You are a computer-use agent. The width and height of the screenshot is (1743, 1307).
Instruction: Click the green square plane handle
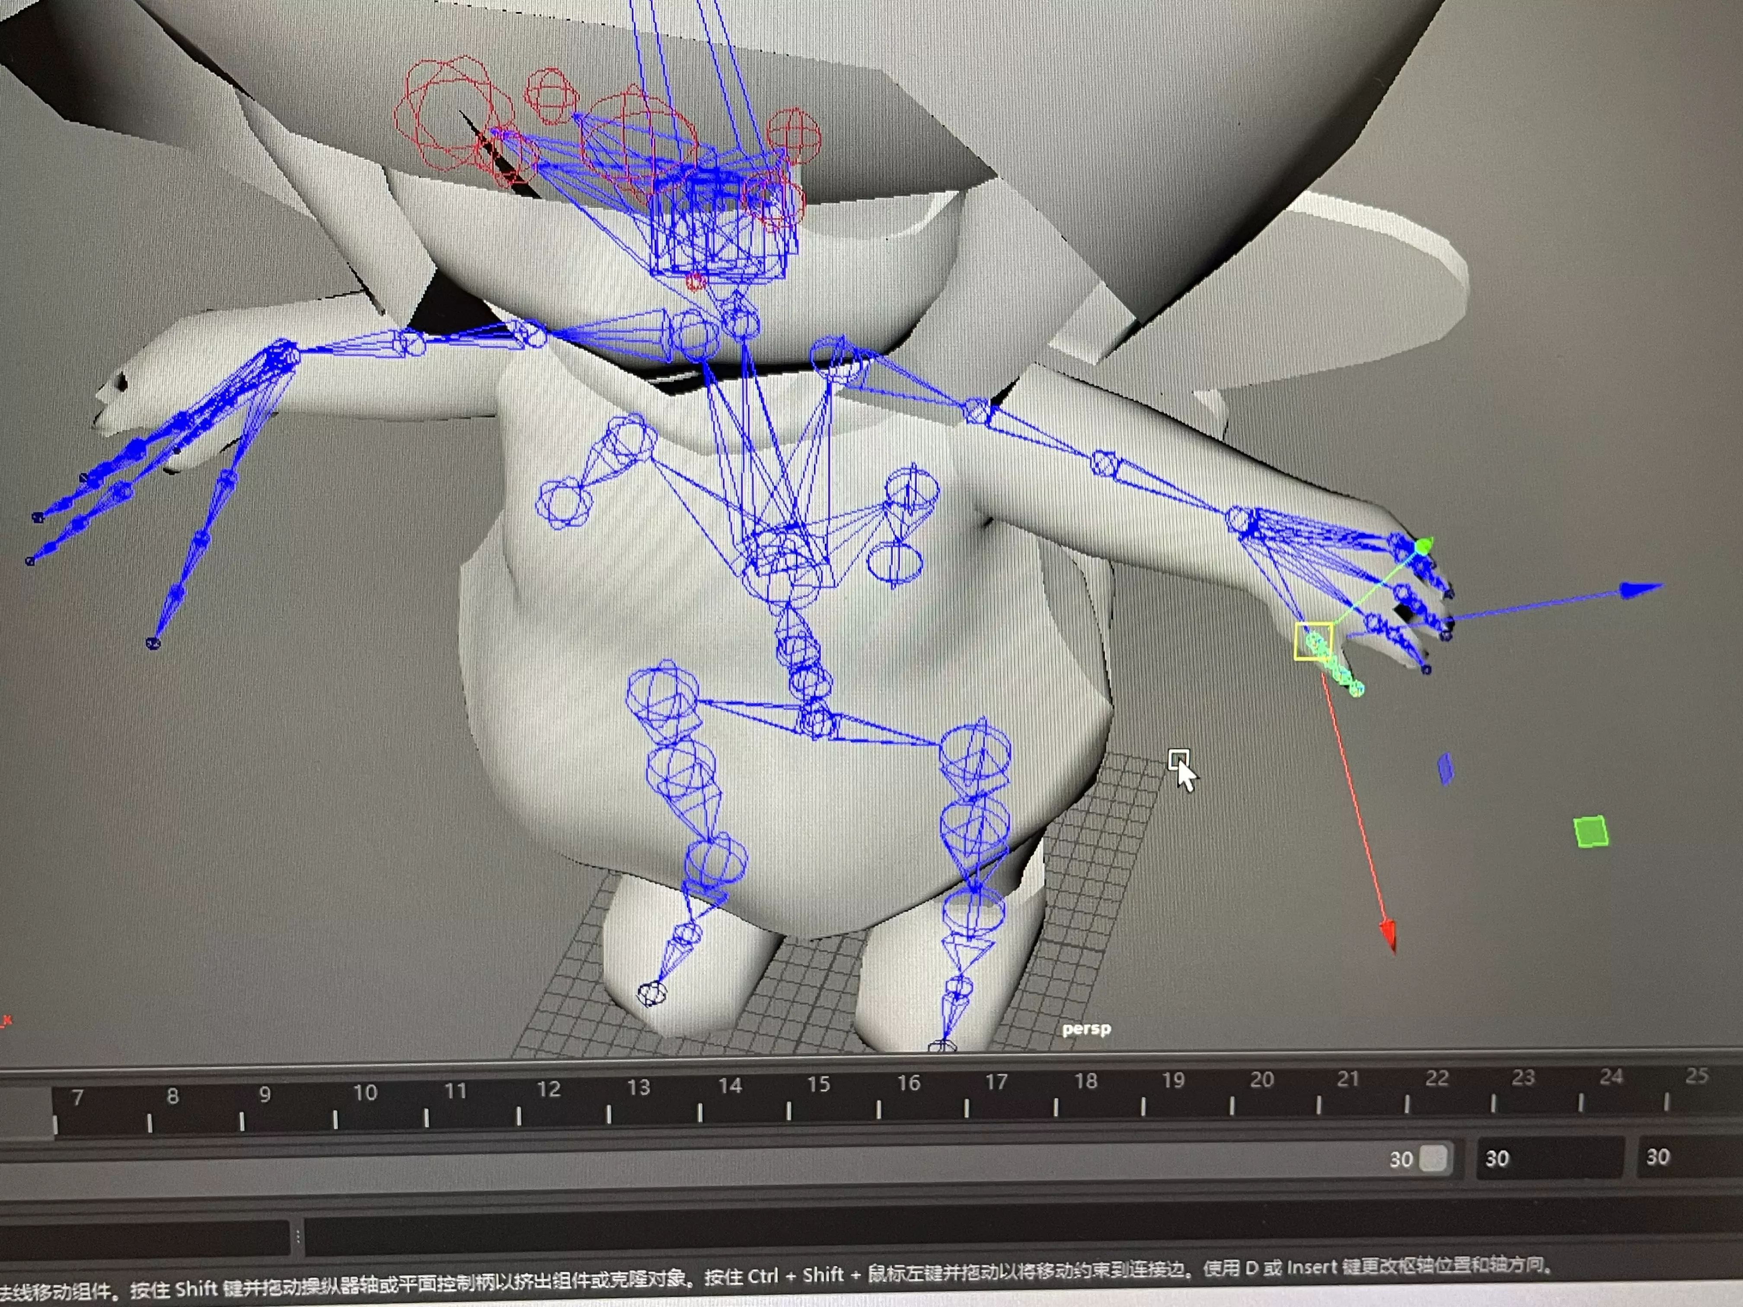tap(1590, 832)
